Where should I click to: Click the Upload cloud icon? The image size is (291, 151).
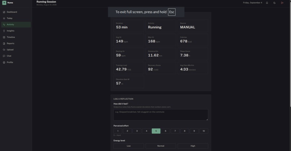[x=4, y=50]
